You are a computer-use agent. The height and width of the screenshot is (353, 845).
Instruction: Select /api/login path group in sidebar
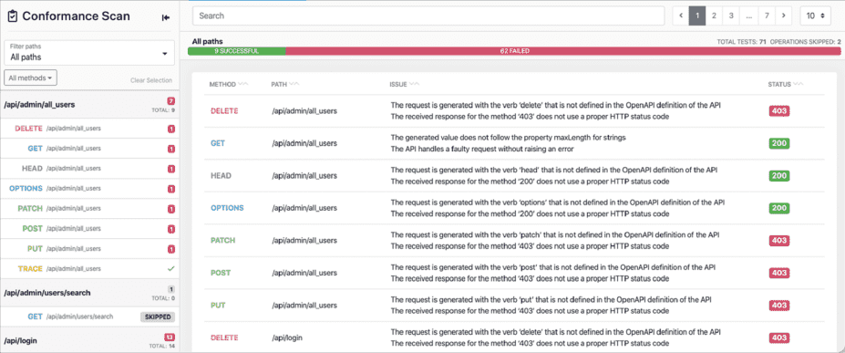[89, 340]
